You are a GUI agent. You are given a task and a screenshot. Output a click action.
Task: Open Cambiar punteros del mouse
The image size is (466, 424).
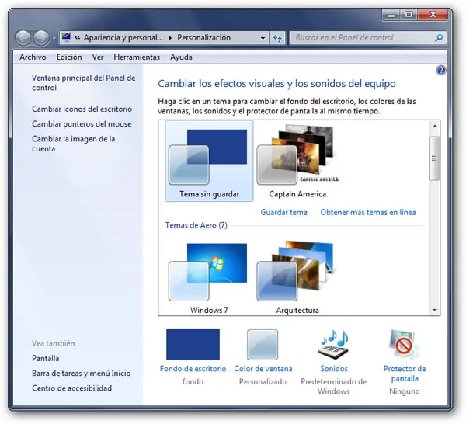click(x=82, y=124)
